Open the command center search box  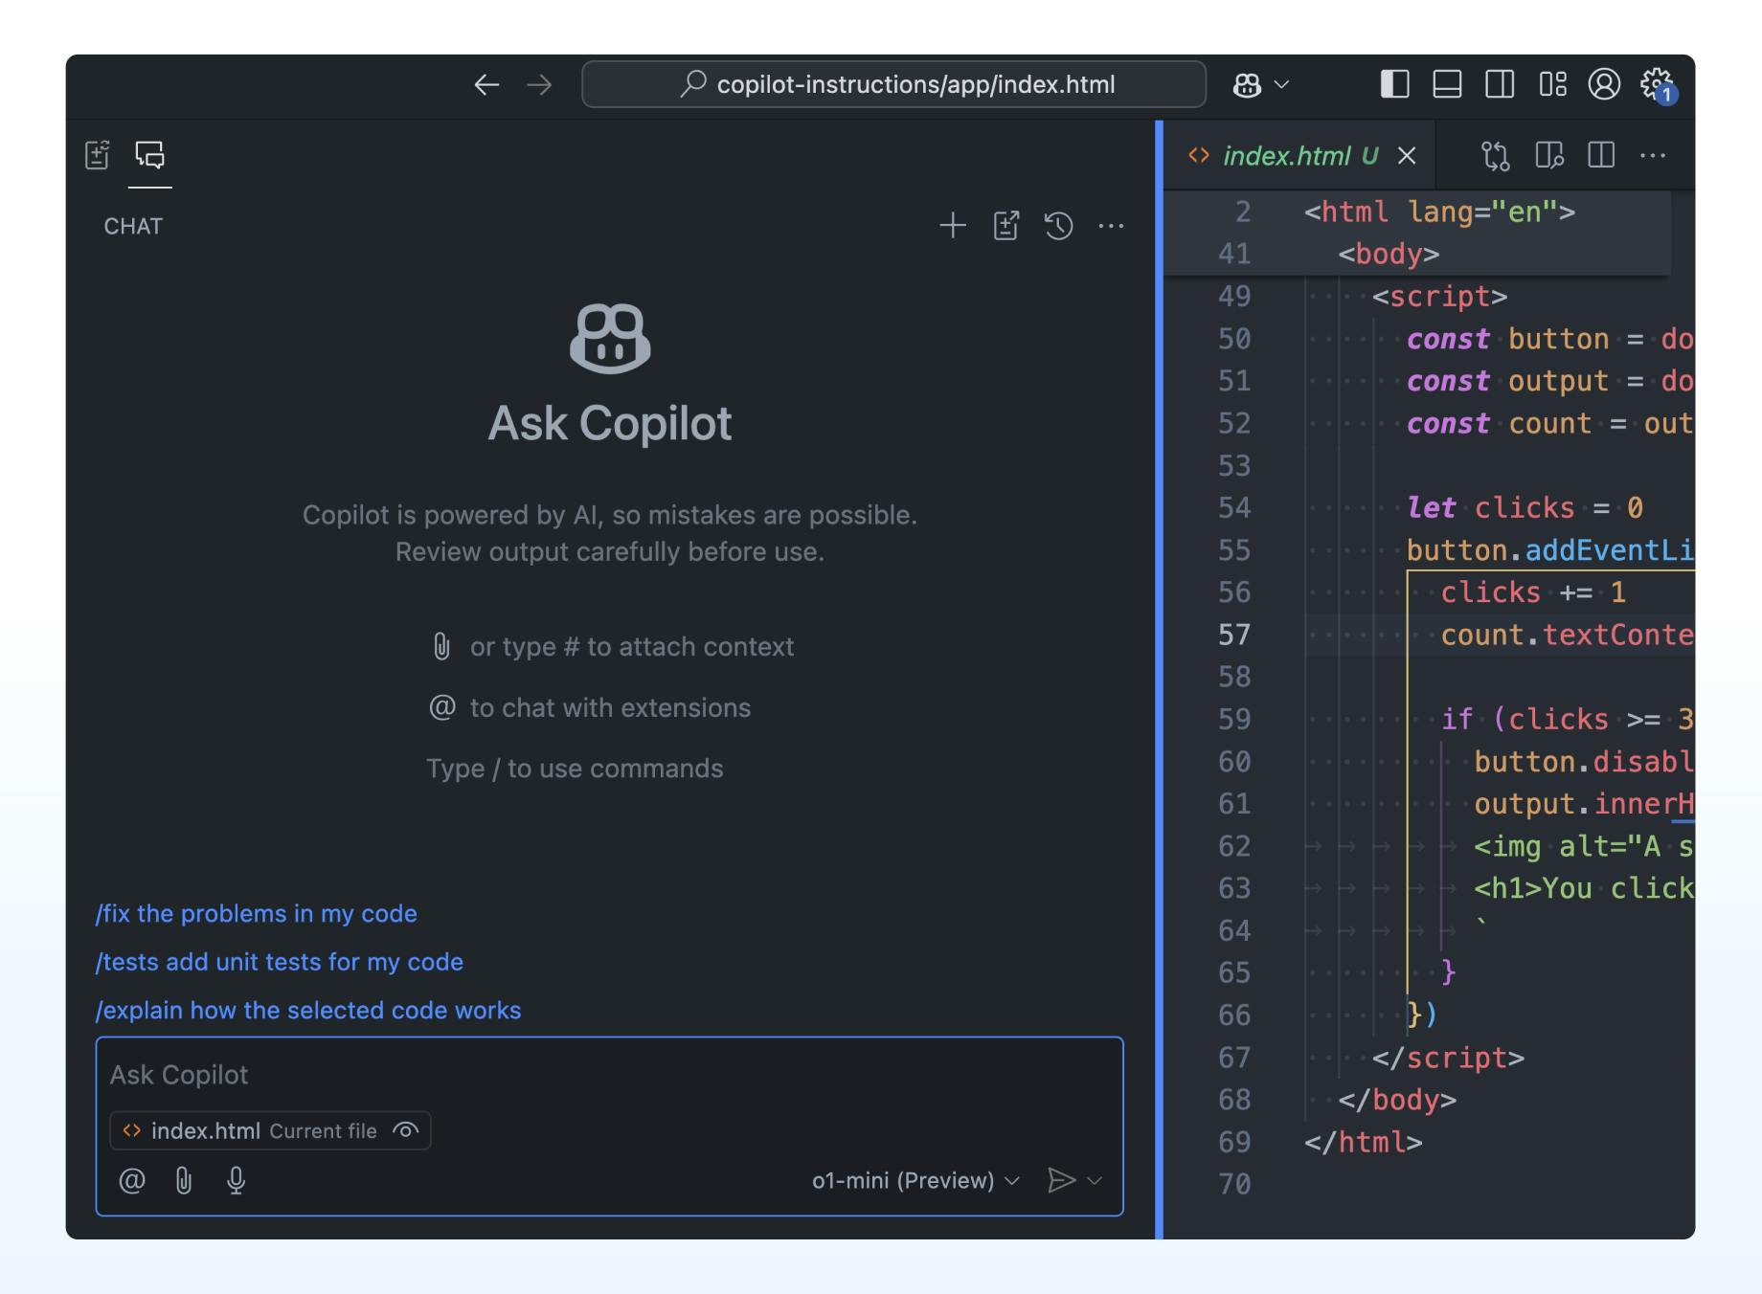pyautogui.click(x=893, y=84)
